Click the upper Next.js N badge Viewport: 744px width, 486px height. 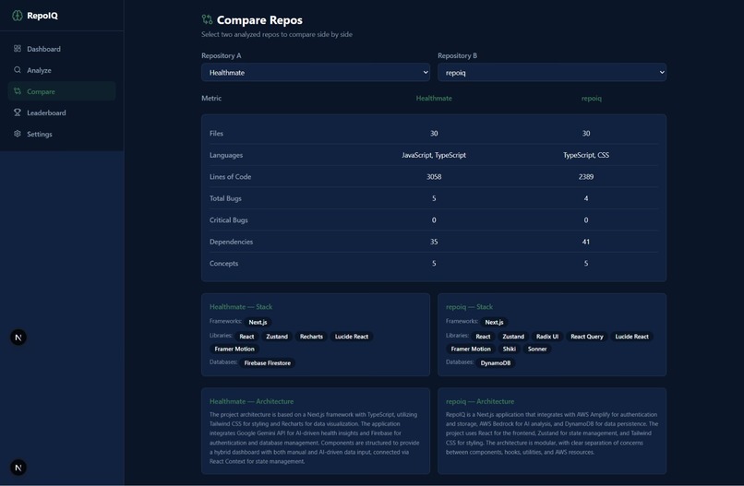(x=18, y=338)
